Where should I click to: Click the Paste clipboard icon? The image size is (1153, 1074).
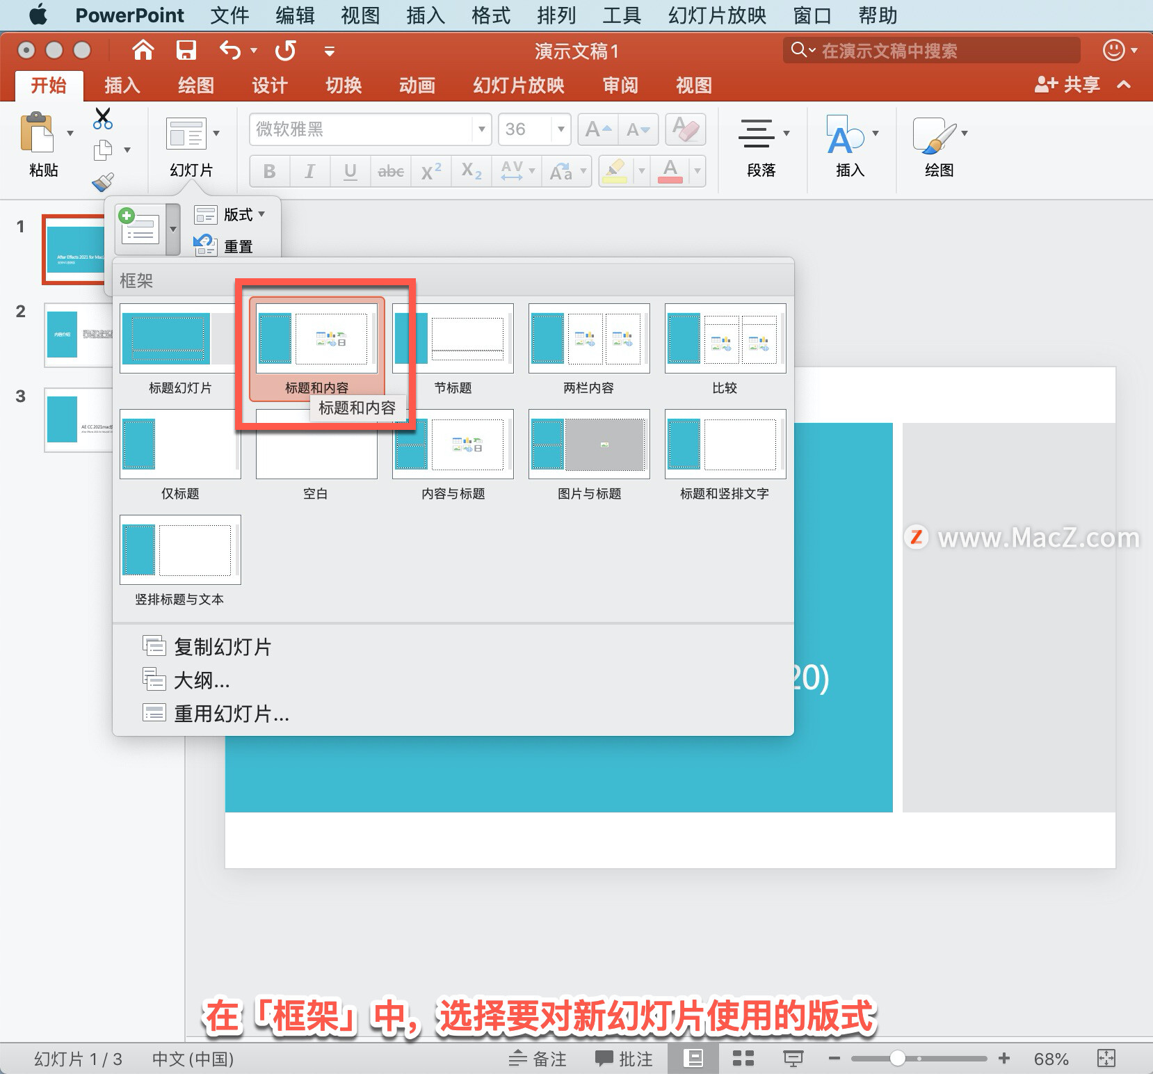pos(38,132)
